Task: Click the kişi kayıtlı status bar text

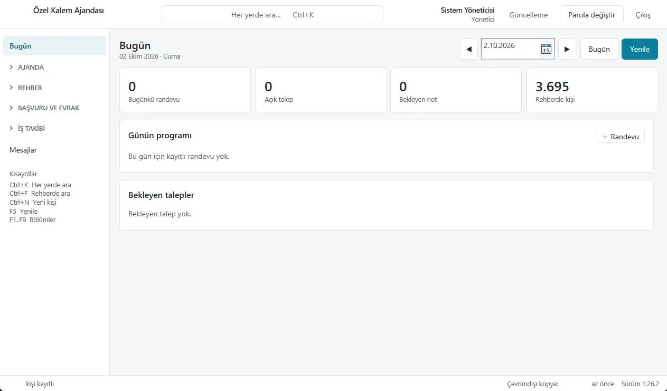Action: (x=40, y=384)
